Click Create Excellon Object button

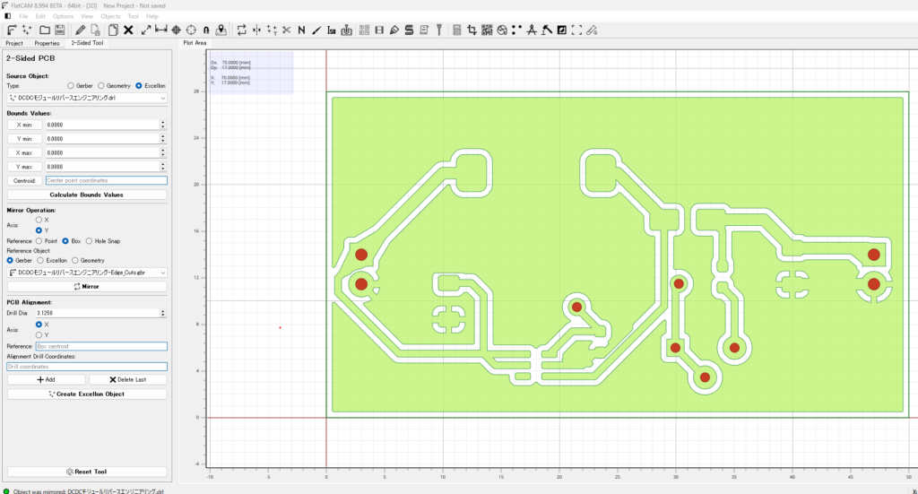(x=87, y=394)
